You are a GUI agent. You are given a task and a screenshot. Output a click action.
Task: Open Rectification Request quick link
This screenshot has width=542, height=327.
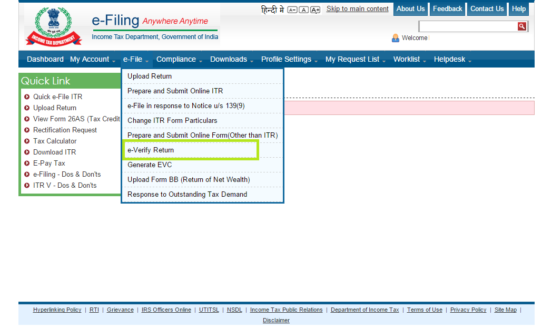[x=65, y=130]
